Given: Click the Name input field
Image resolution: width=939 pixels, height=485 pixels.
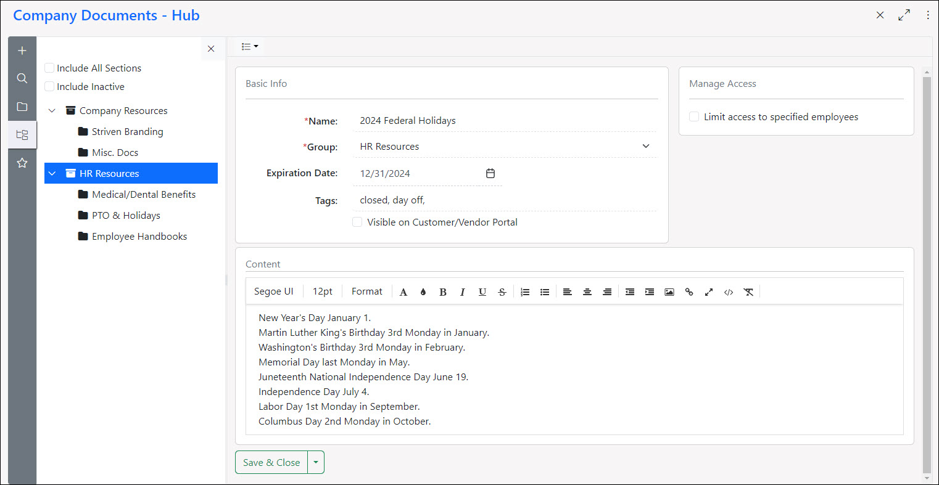Looking at the screenshot, I should coord(505,121).
